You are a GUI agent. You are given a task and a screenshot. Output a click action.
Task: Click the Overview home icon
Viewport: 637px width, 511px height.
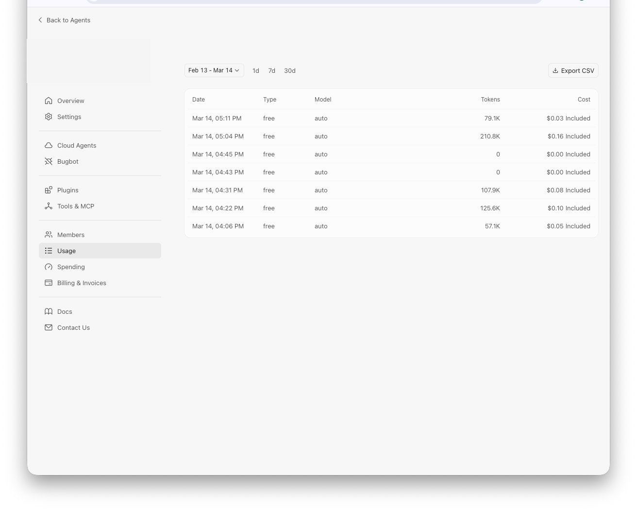click(49, 101)
